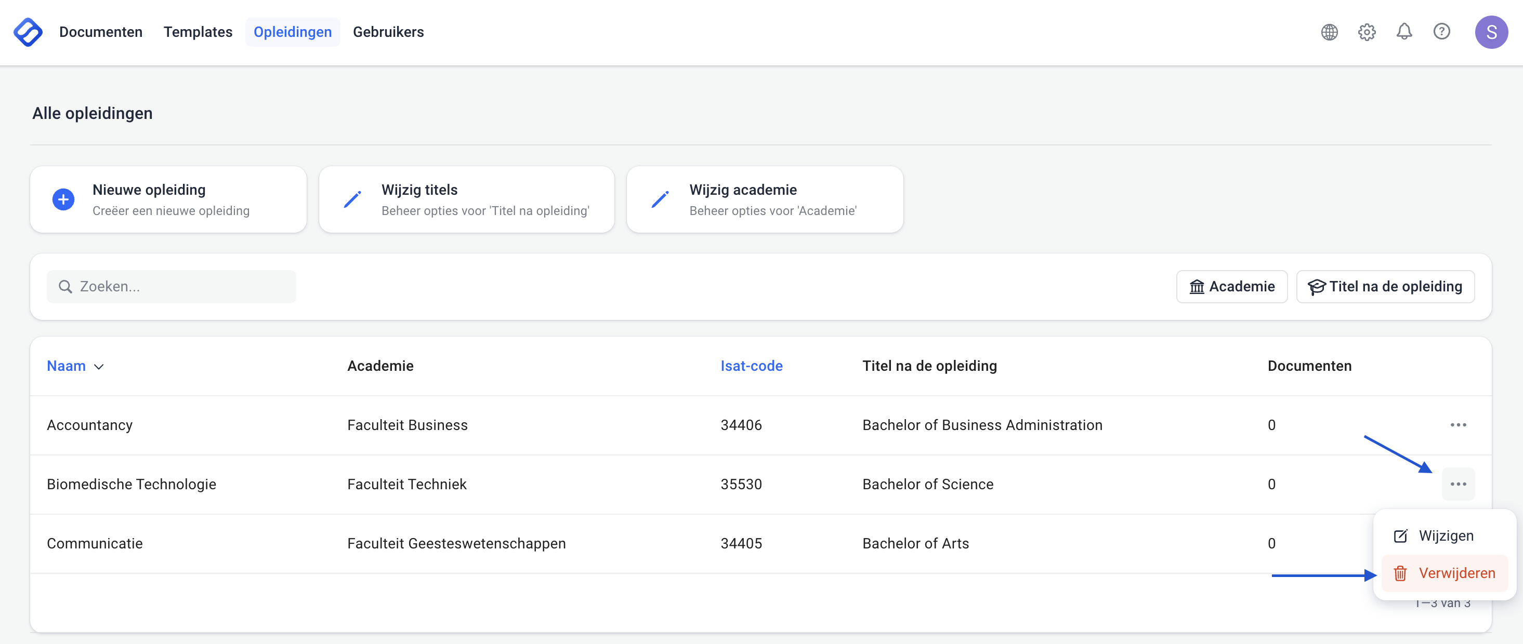
Task: Open the Accountancy row three-dots menu
Action: 1458,425
